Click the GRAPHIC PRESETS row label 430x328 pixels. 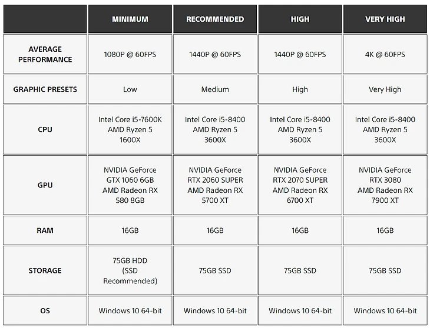coord(45,89)
